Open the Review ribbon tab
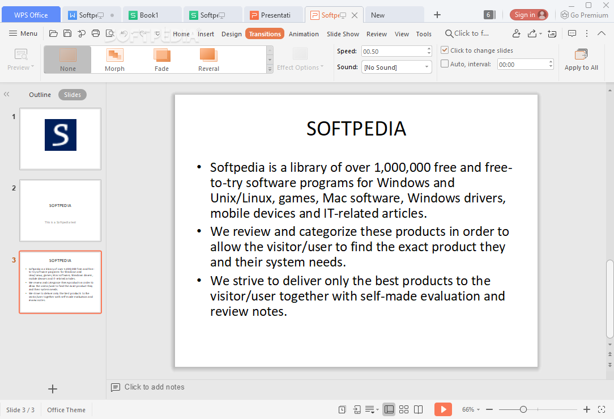614x419 pixels. point(376,34)
